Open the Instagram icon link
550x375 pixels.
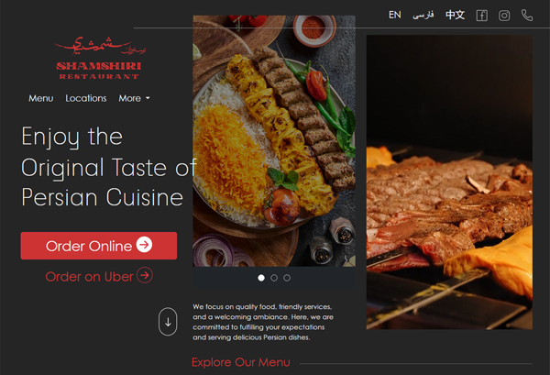click(504, 16)
